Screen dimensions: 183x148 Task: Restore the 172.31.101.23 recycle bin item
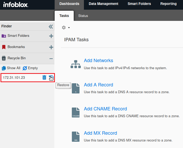(x=51, y=78)
